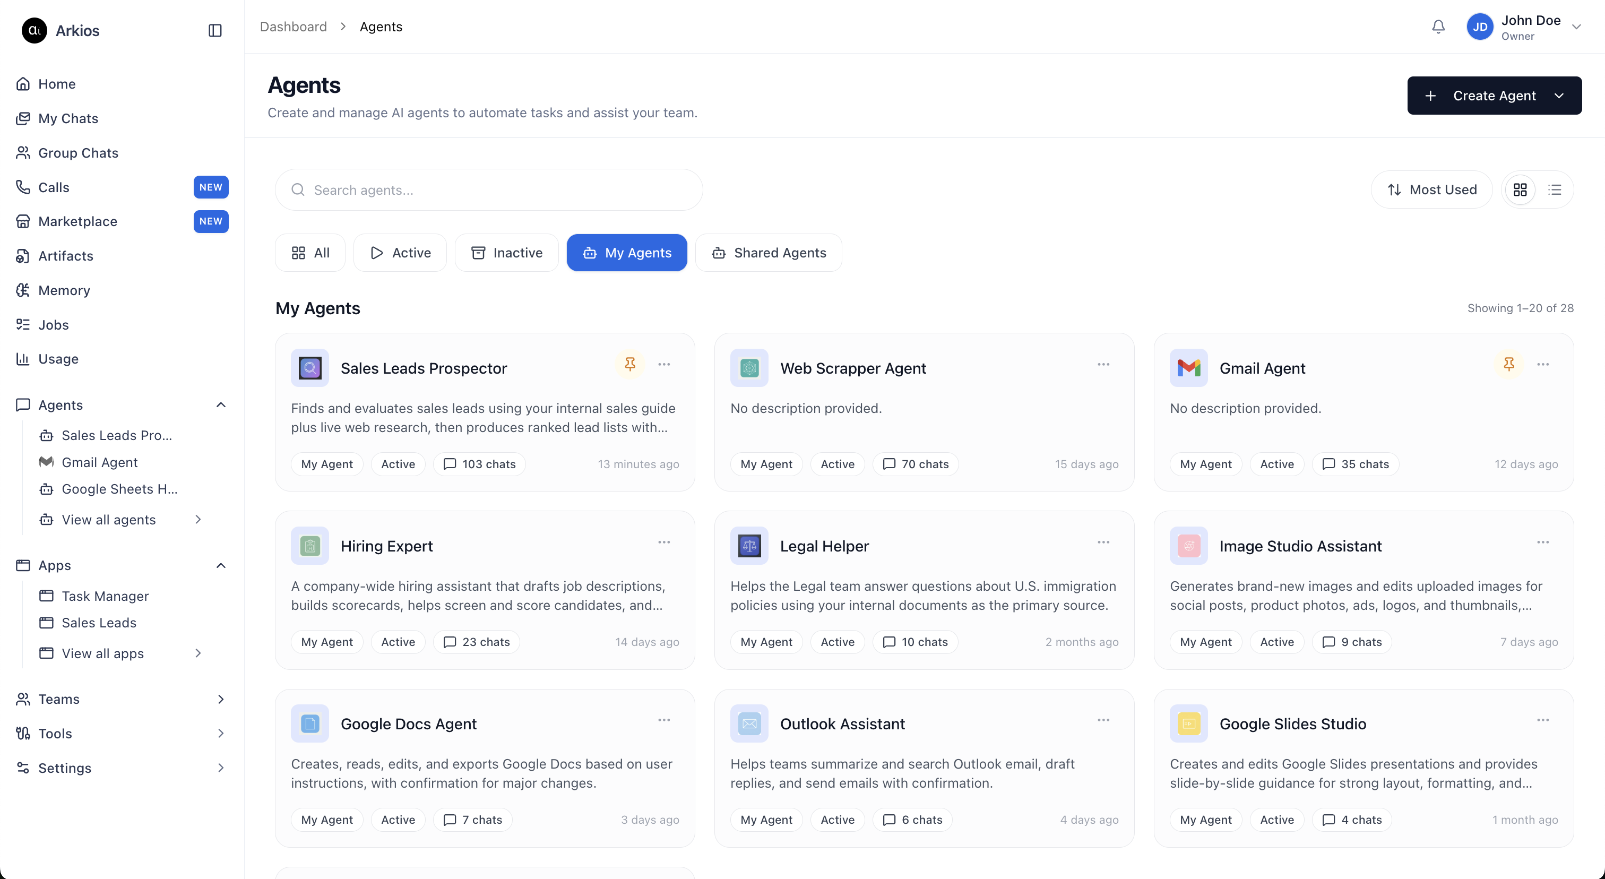Open Gmail Agent more options menu
This screenshot has width=1605, height=879.
point(1543,365)
